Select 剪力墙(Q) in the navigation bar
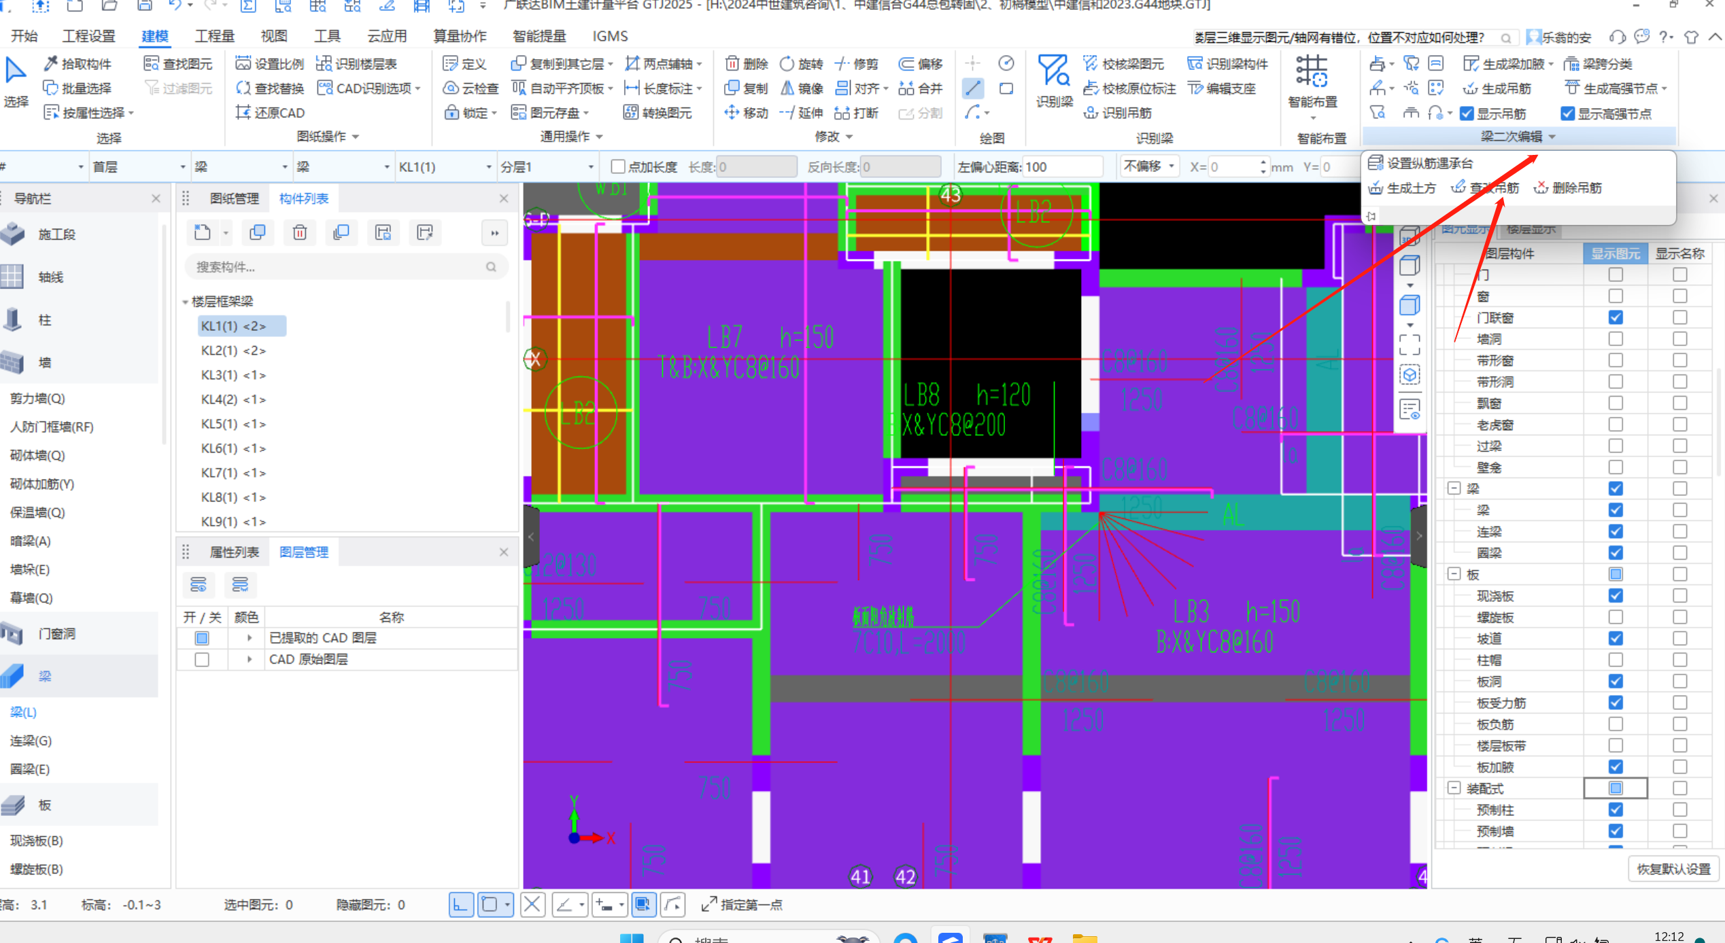1725x943 pixels. click(37, 398)
